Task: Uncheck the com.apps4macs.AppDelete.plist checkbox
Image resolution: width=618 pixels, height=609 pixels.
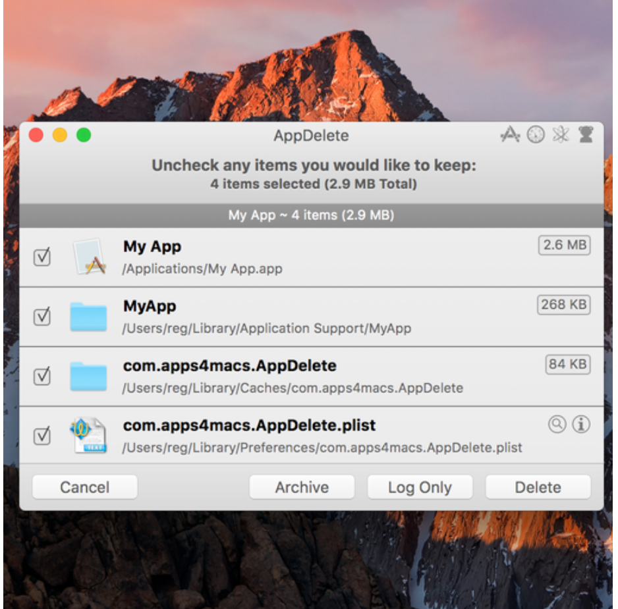Action: tap(42, 436)
